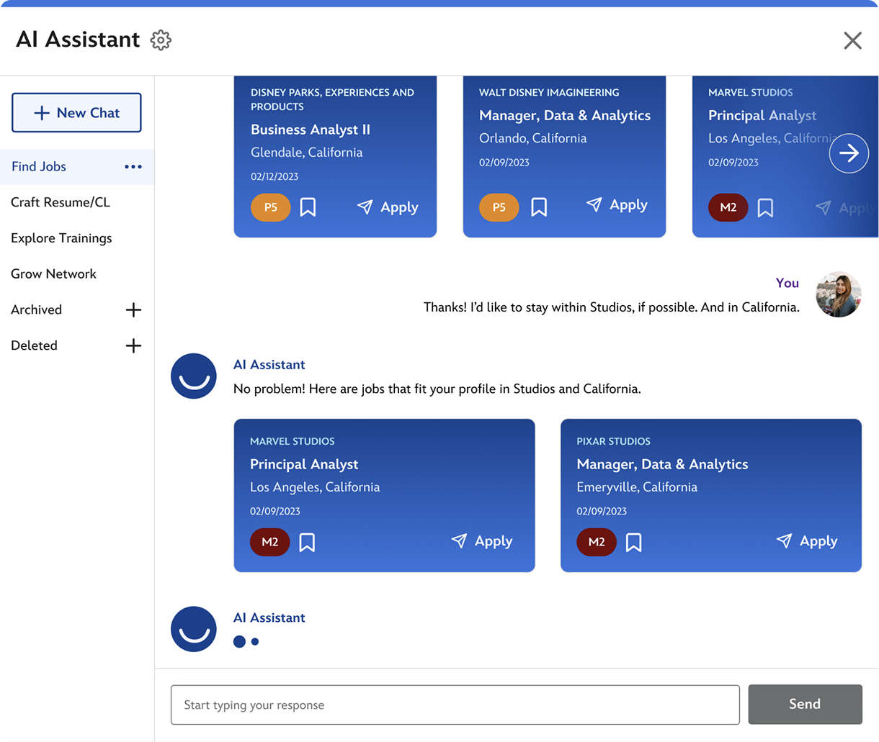Viewport: 879px width, 742px height.
Task: Open Find Jobs three-dot options menu
Action: (x=133, y=167)
